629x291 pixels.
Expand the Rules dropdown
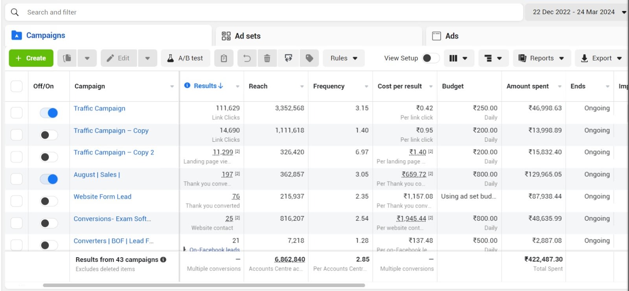pos(344,58)
